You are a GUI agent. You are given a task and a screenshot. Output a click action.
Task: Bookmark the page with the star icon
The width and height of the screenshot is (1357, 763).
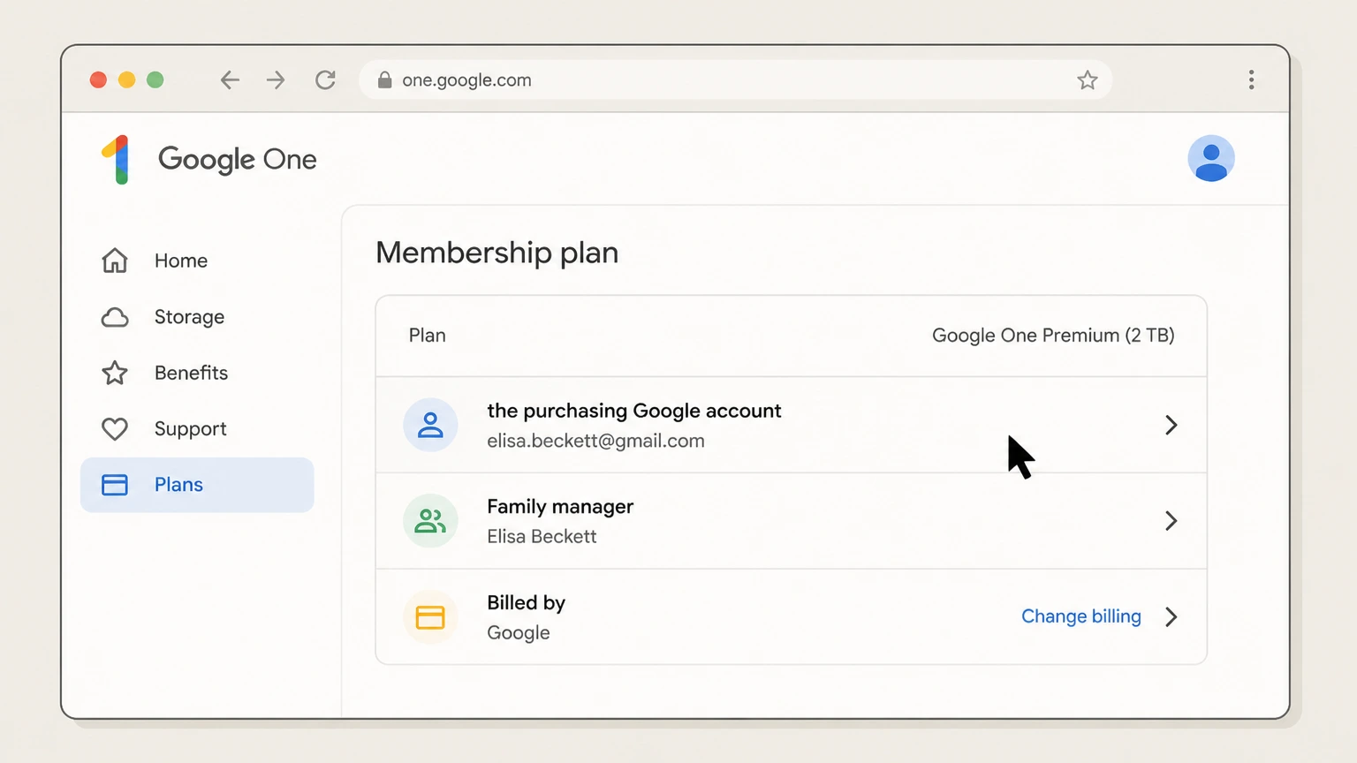[1087, 80]
